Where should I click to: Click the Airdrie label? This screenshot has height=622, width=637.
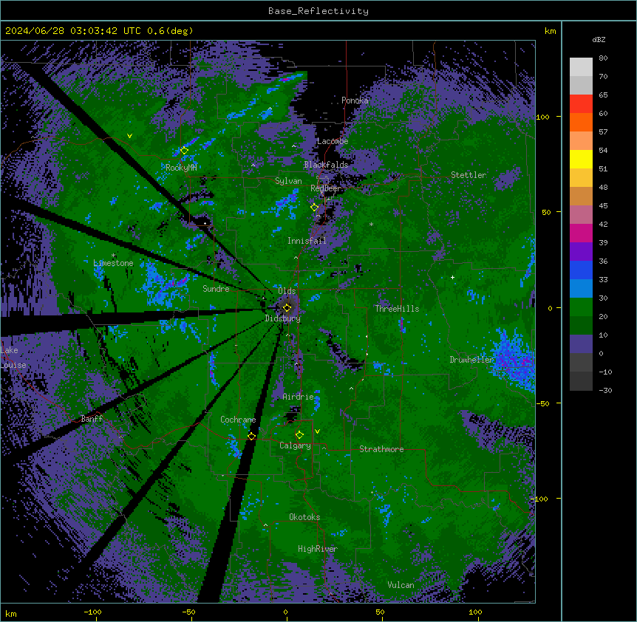pos(299,397)
